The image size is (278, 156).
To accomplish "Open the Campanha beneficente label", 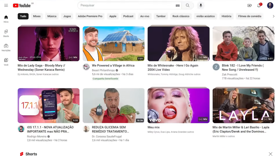I will (105, 78).
